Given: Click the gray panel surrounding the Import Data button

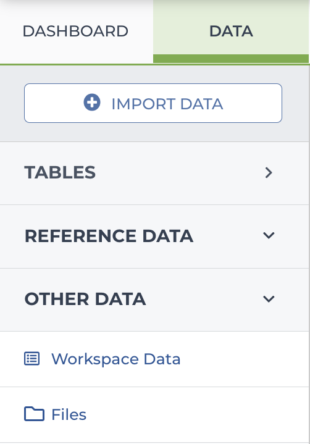Looking at the screenshot, I should click(x=153, y=132).
